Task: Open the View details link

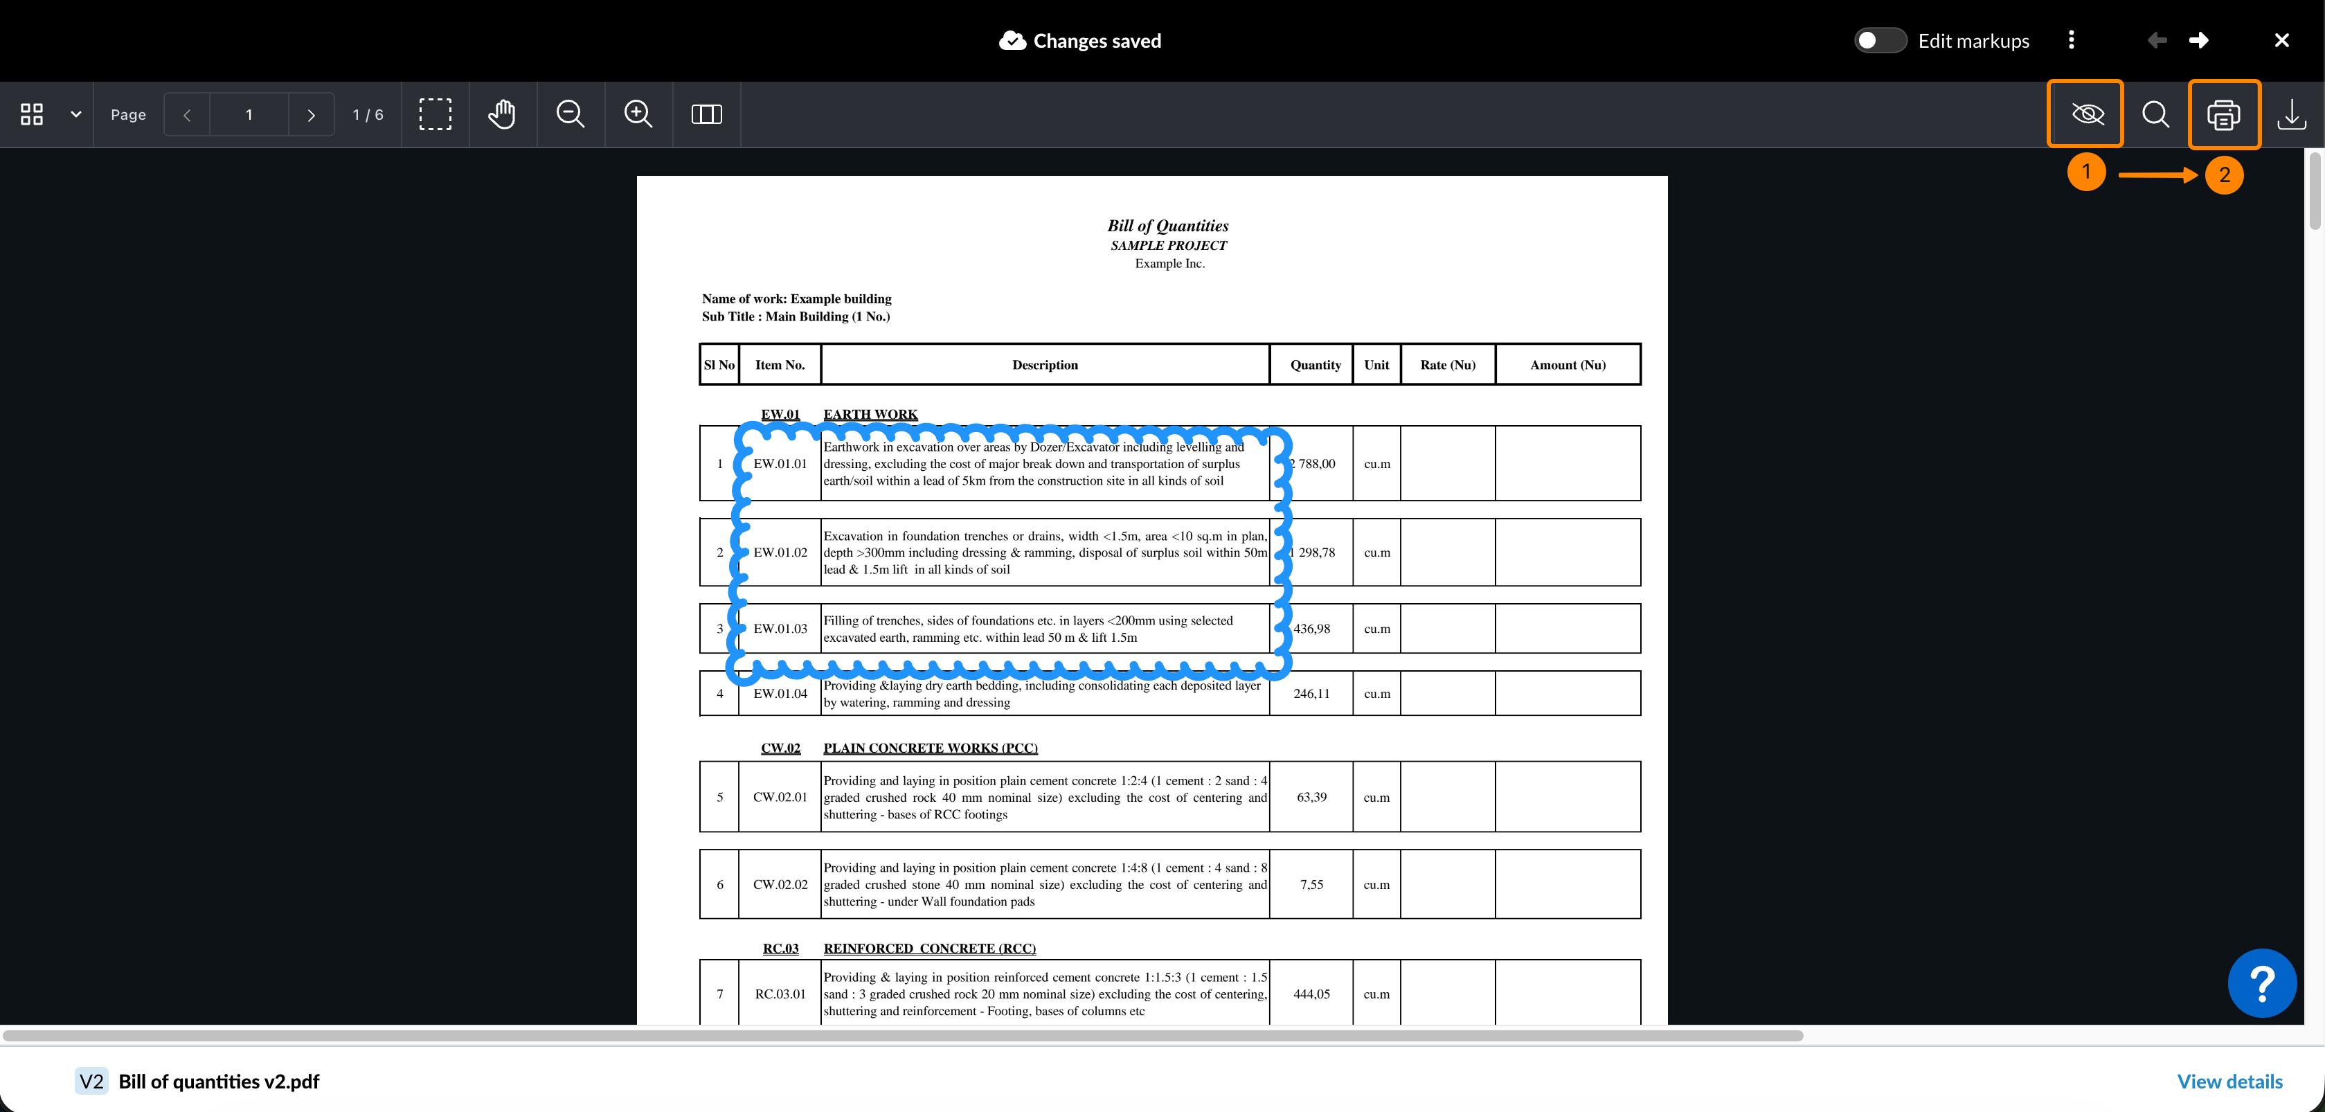Action: click(x=2229, y=1082)
